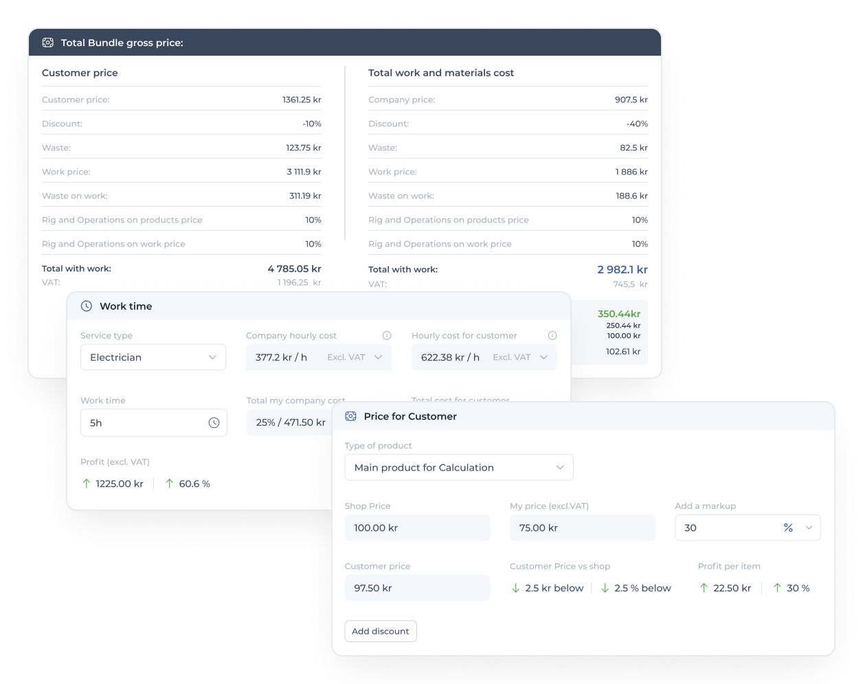863x684 pixels.
Task: Click the up arrow beside 22.50 kr profit
Action: [x=704, y=588]
